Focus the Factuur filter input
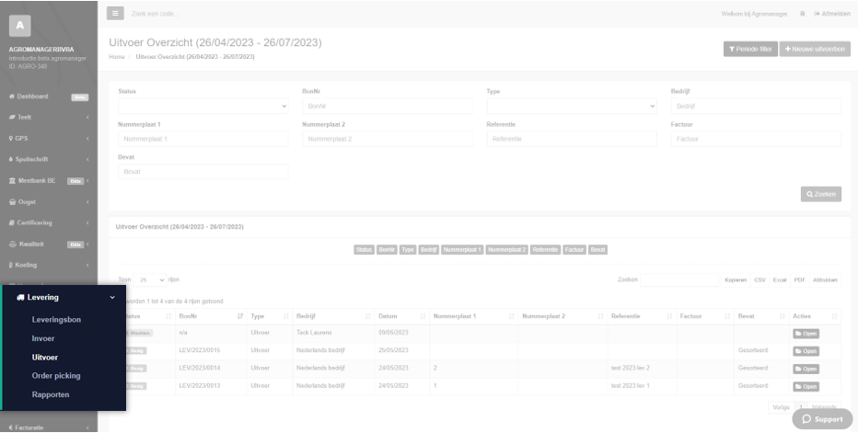The width and height of the screenshot is (858, 433). click(756, 139)
